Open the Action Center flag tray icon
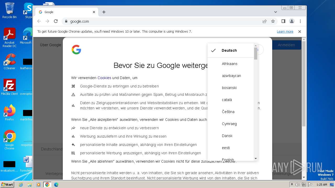 (x=310, y=185)
